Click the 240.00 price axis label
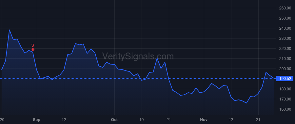 pos(285,28)
